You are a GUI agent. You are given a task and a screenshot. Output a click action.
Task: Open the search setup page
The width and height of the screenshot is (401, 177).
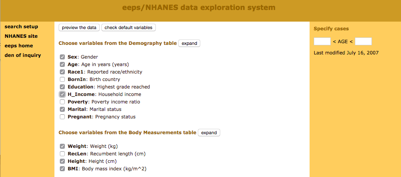(x=21, y=27)
